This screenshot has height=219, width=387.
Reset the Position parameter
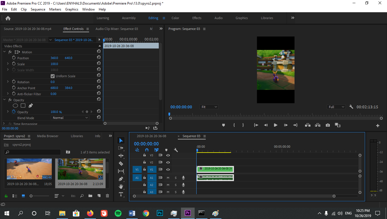point(98,58)
